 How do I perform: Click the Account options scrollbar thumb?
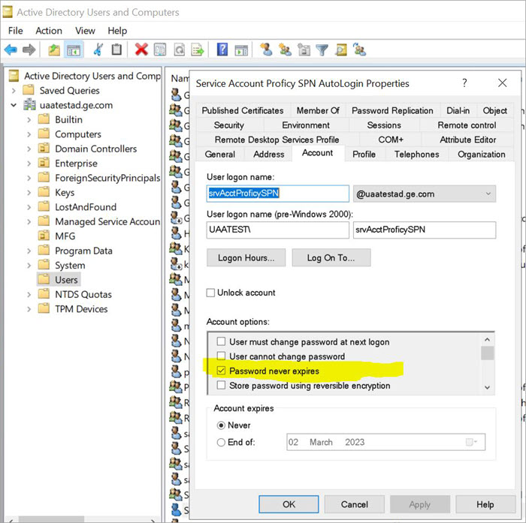pos(488,353)
